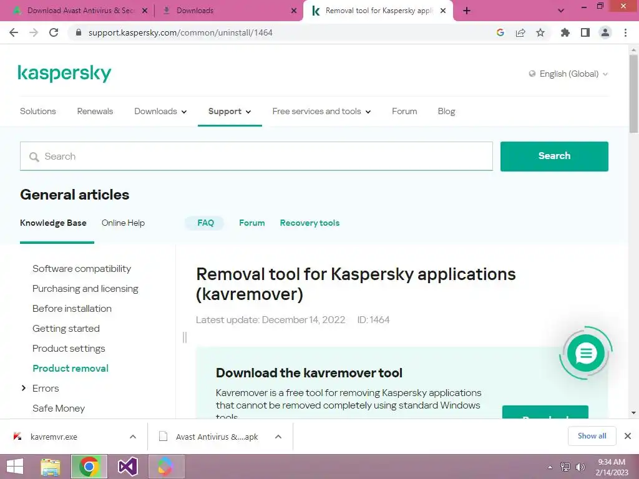Select the Knowledge Base tab
The image size is (639, 479).
53,223
